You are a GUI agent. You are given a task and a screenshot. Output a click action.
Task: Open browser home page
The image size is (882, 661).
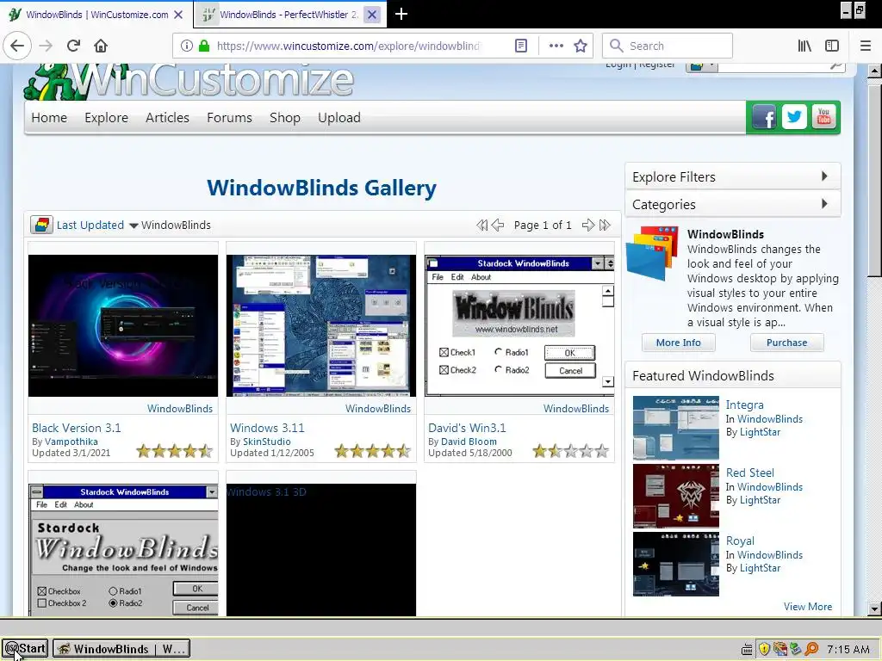pyautogui.click(x=101, y=46)
